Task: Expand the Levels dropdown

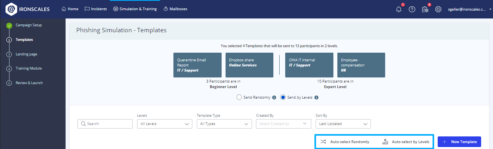Action: (x=164, y=123)
